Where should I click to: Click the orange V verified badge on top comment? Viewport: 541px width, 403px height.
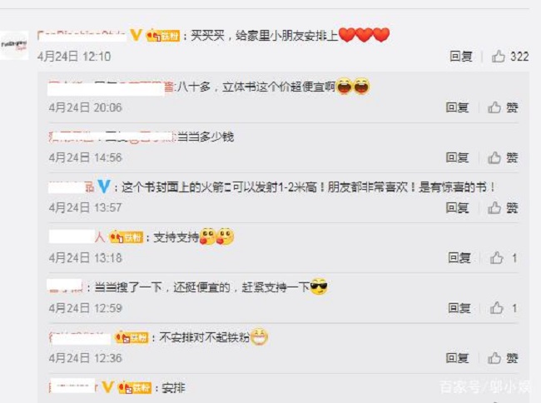pyautogui.click(x=136, y=35)
